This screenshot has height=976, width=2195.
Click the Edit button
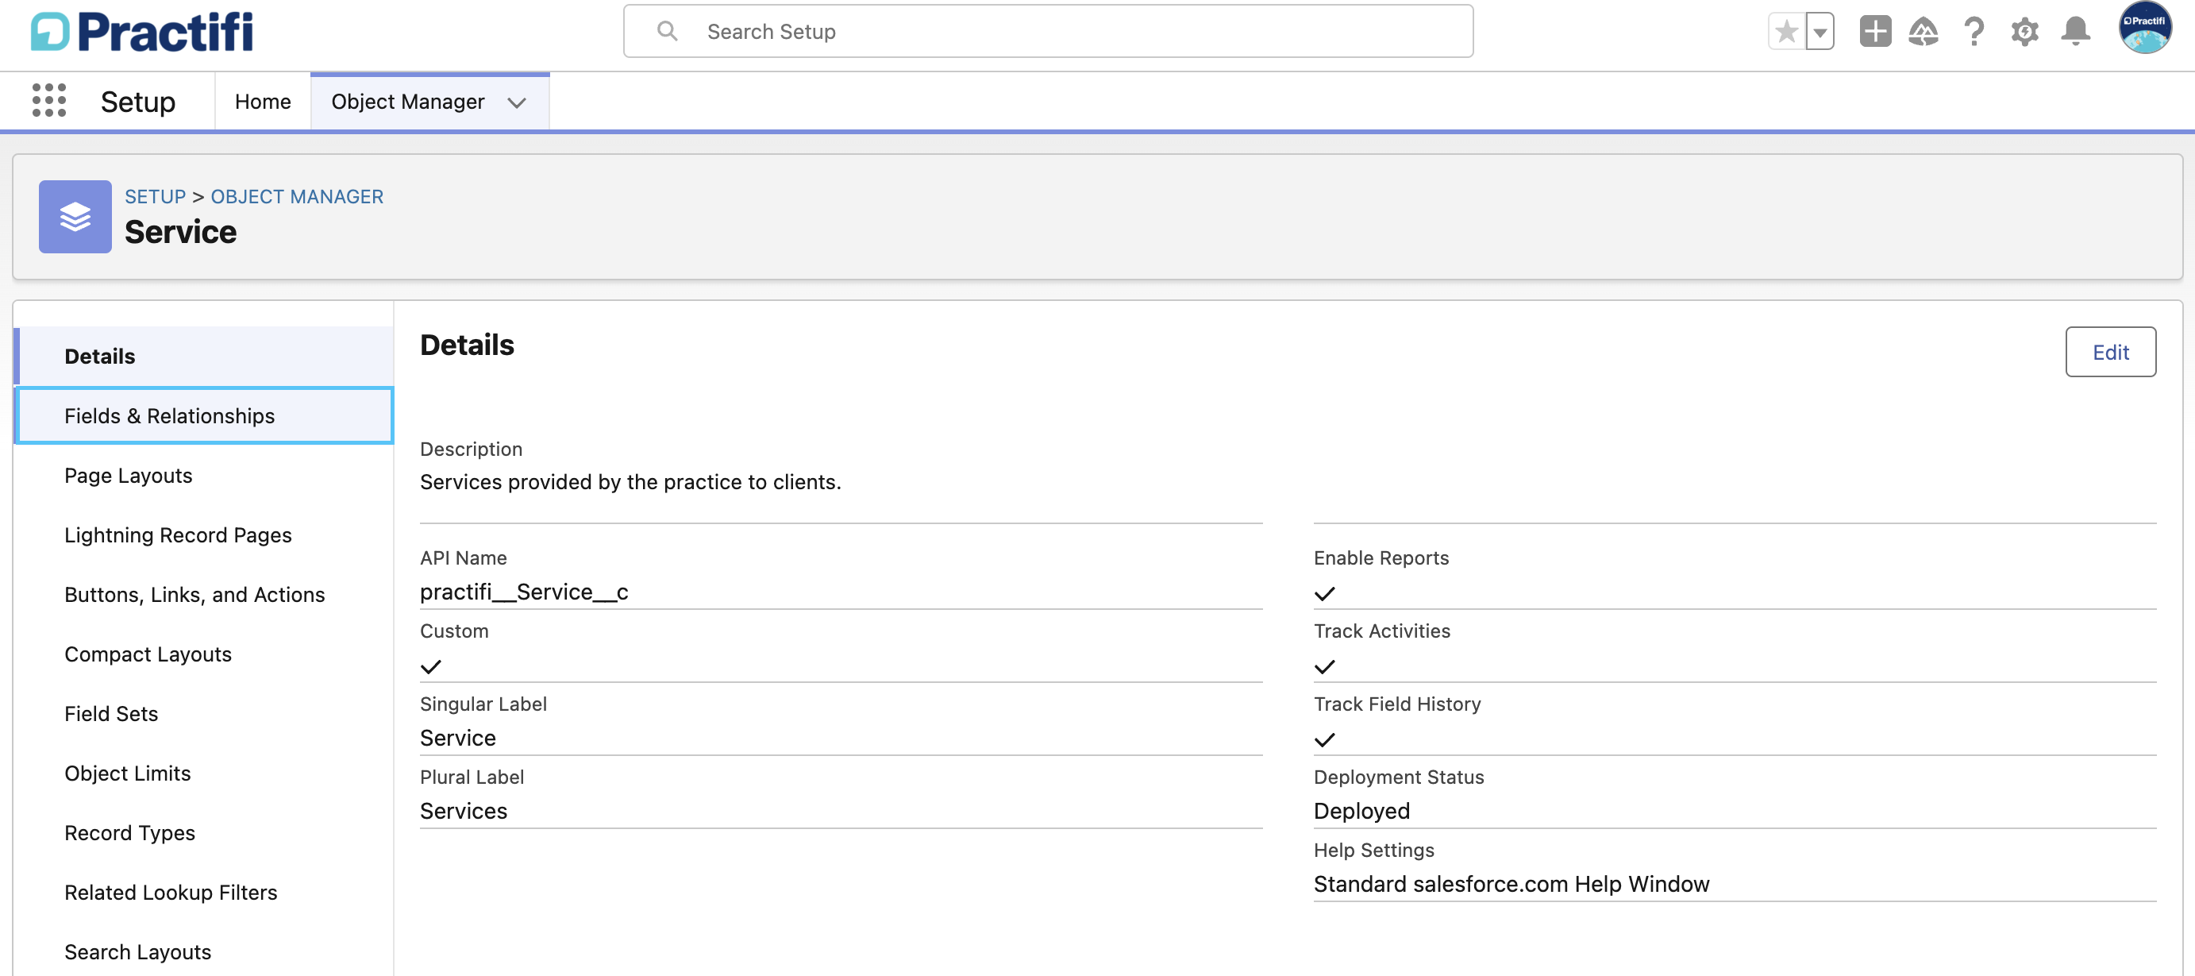[x=2110, y=352]
